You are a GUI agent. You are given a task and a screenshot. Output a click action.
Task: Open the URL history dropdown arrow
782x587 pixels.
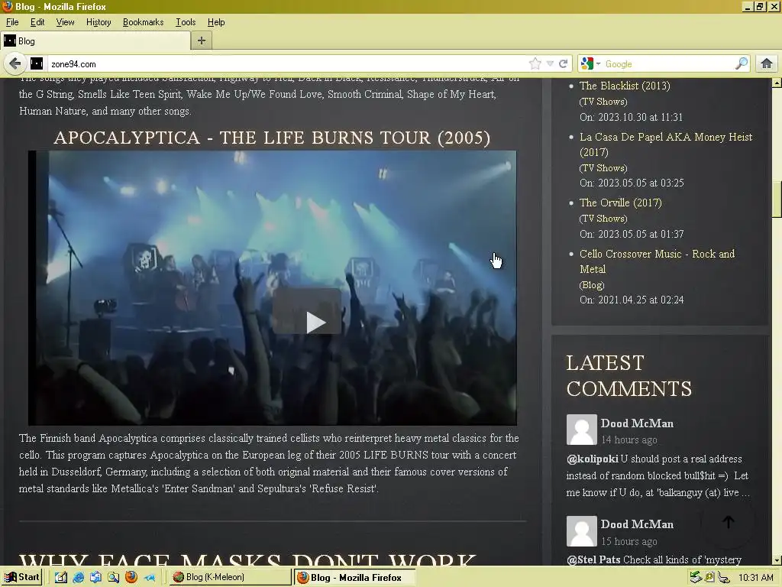(550, 63)
